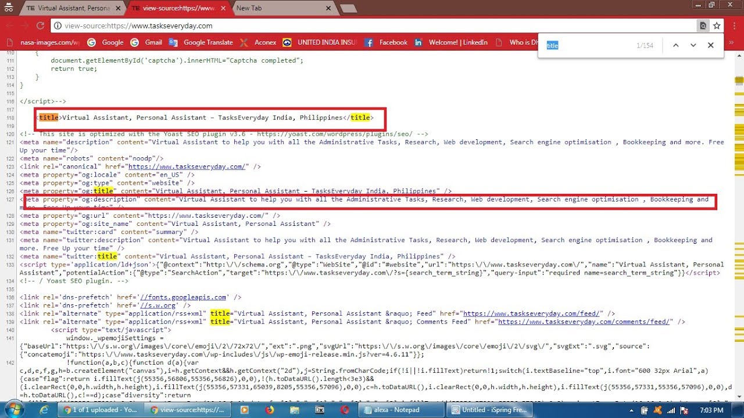Open the Gmail bookmark

tap(146, 42)
